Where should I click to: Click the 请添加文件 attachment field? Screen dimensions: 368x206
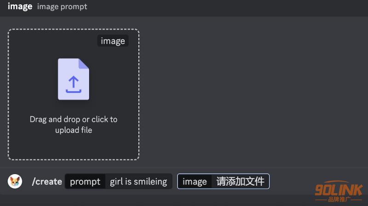[240, 181]
